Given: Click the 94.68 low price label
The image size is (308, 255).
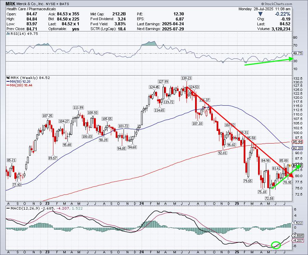Looking at the screenshot, I should click(132, 147).
